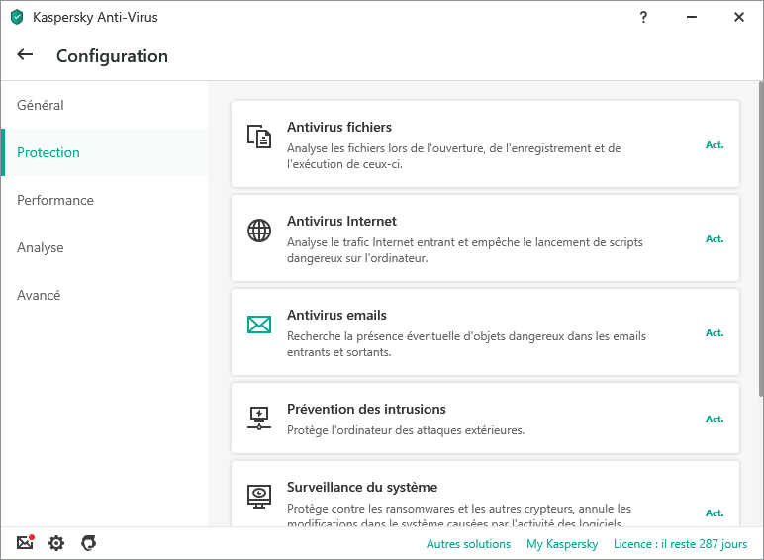Switch to the Performance tab
764x560 pixels.
click(105, 200)
